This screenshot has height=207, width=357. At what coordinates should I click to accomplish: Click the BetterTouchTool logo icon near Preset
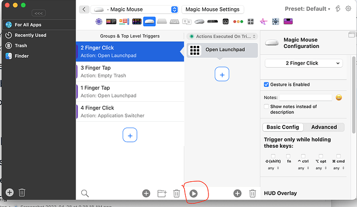click(338, 9)
